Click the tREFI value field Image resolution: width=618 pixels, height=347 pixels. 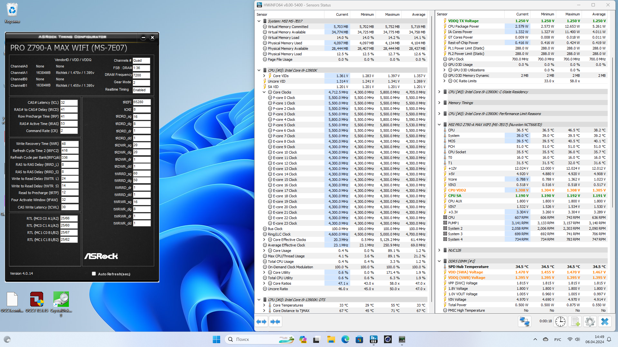pyautogui.click(x=142, y=102)
